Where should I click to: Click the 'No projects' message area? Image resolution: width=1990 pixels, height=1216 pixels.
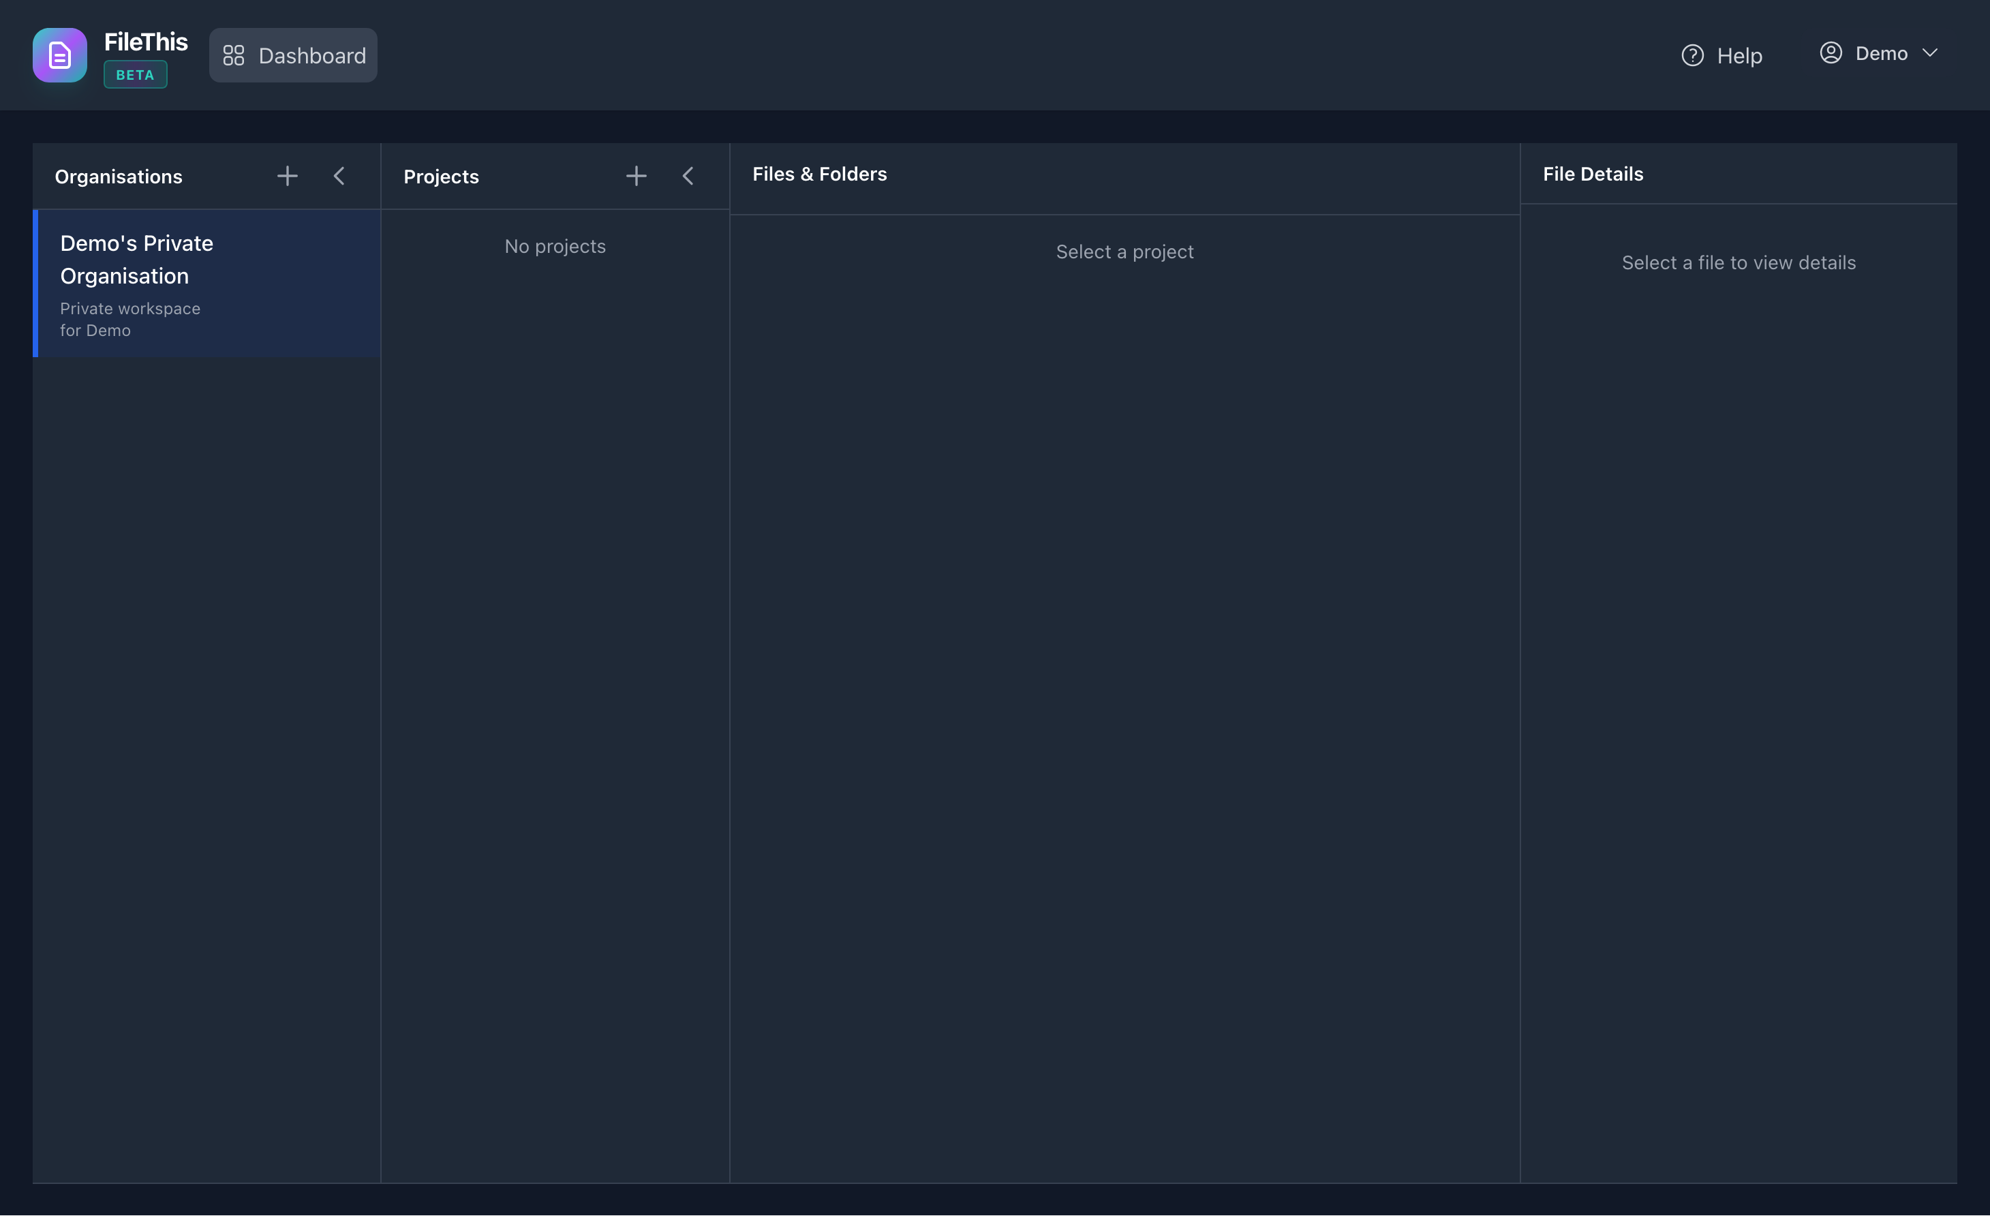tap(555, 245)
